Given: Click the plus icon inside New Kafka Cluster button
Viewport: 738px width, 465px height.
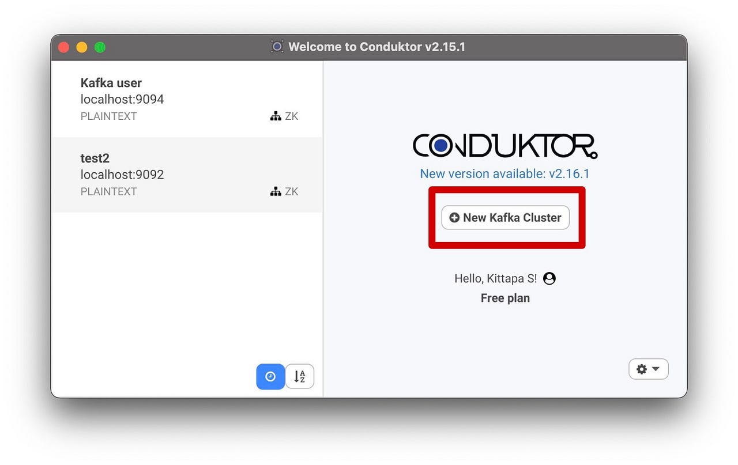Looking at the screenshot, I should [454, 218].
